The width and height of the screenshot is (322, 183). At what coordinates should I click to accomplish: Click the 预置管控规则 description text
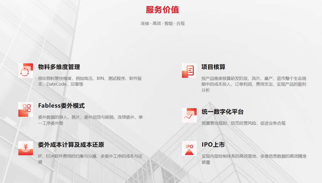point(243,123)
